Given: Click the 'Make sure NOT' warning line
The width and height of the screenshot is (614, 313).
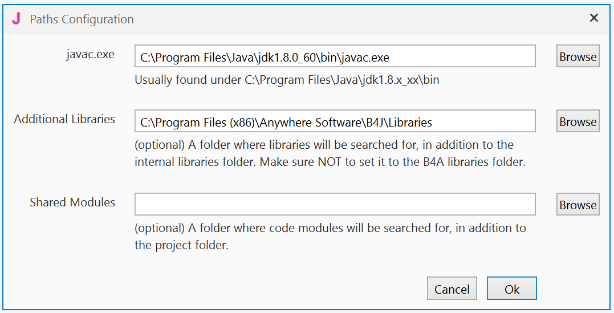Looking at the screenshot, I should [x=330, y=162].
